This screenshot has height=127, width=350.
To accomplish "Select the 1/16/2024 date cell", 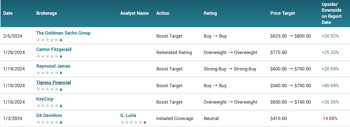I will coord(14,102).
